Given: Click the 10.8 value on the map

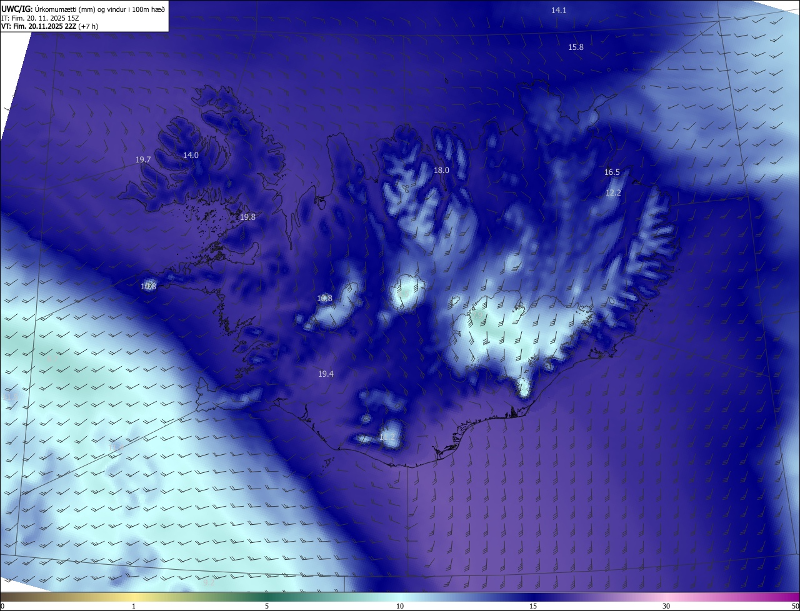Looking at the screenshot, I should (324, 299).
